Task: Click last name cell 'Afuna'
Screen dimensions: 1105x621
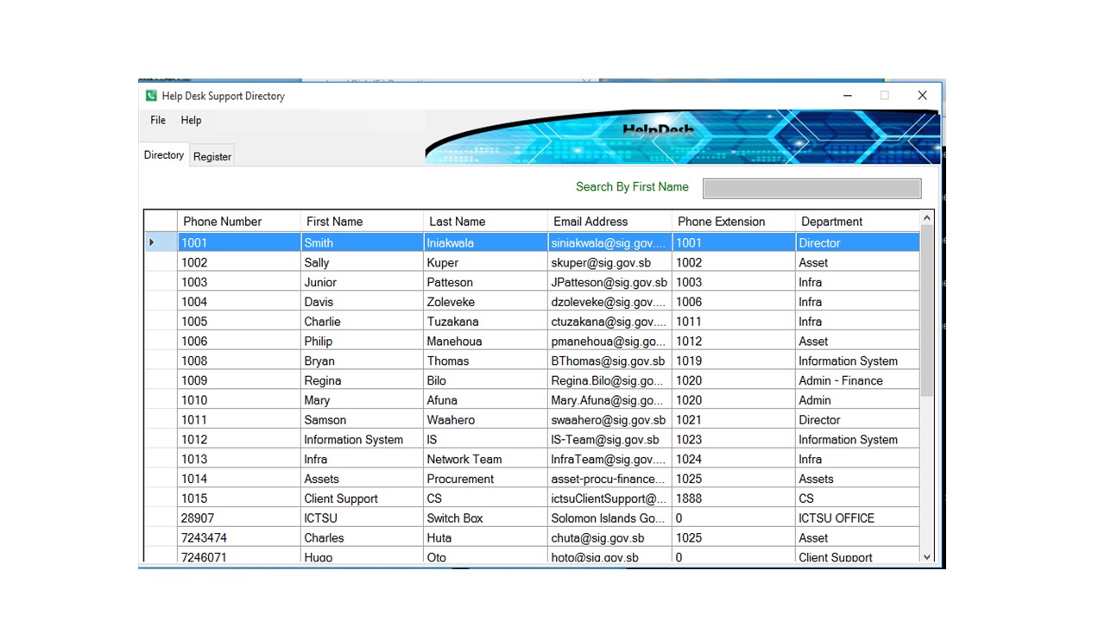Action: pos(485,400)
